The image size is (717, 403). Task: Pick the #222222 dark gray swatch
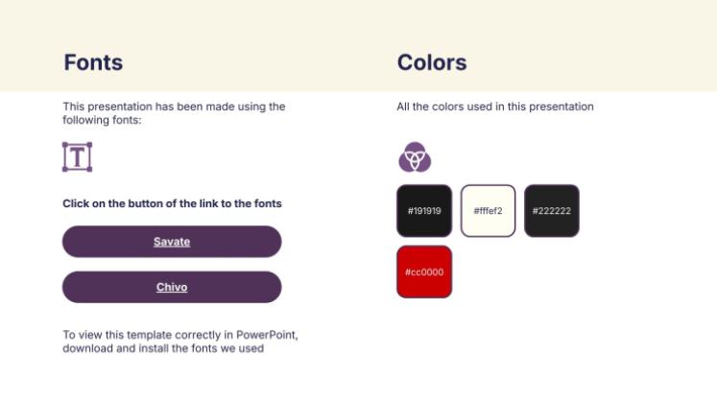552,210
